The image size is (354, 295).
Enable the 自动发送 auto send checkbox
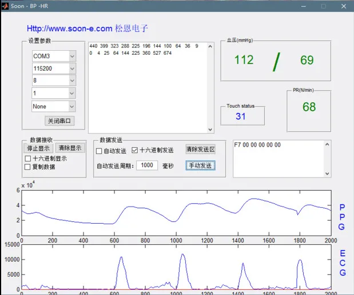[99, 151]
